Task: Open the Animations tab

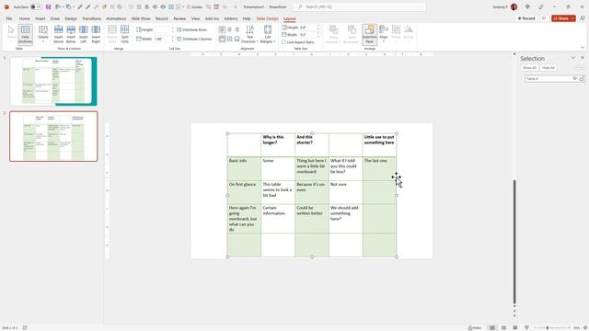Action: [116, 18]
